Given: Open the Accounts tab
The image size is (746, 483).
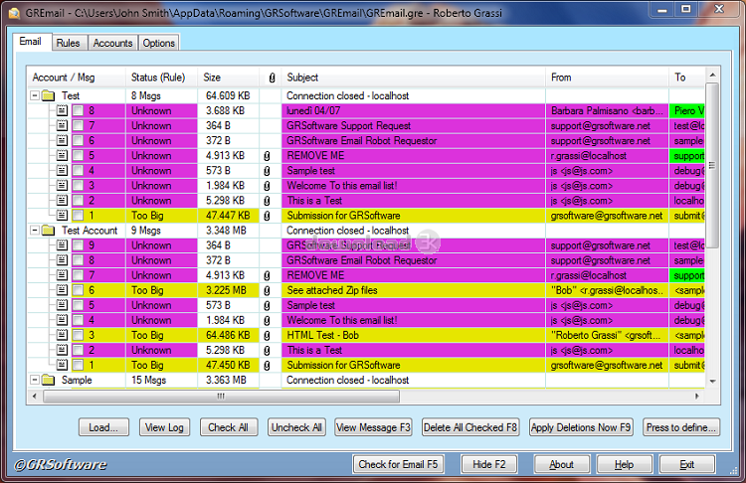Looking at the screenshot, I should click(x=112, y=43).
